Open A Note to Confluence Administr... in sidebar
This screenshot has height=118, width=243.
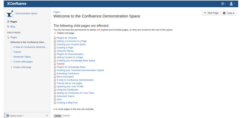point(30,47)
